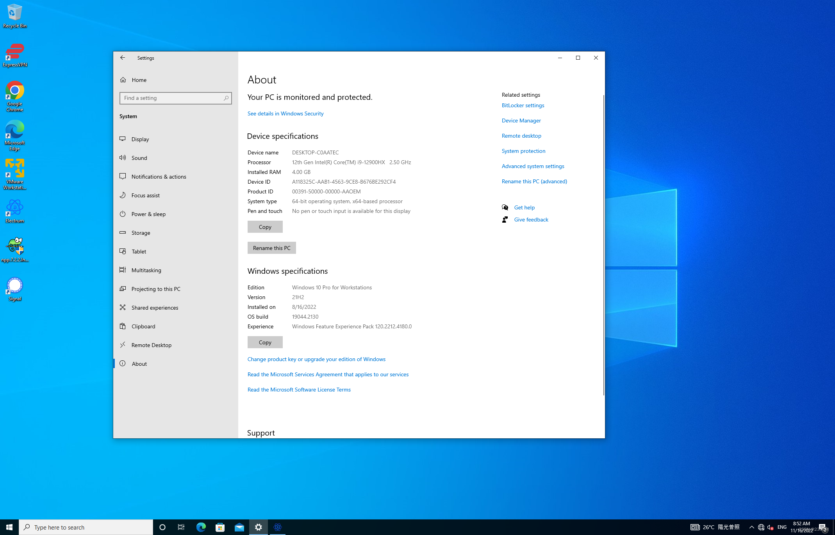Copy the Windows specifications
Screen dimensions: 835x535
click(x=265, y=342)
